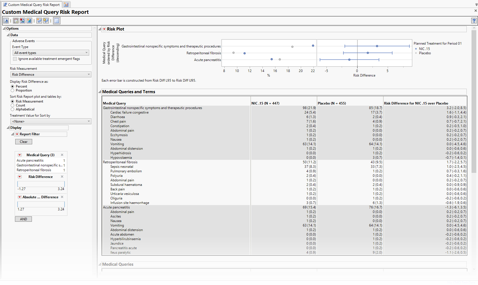Click the red square document toolbar icon
The image size is (478, 285).
[22, 21]
